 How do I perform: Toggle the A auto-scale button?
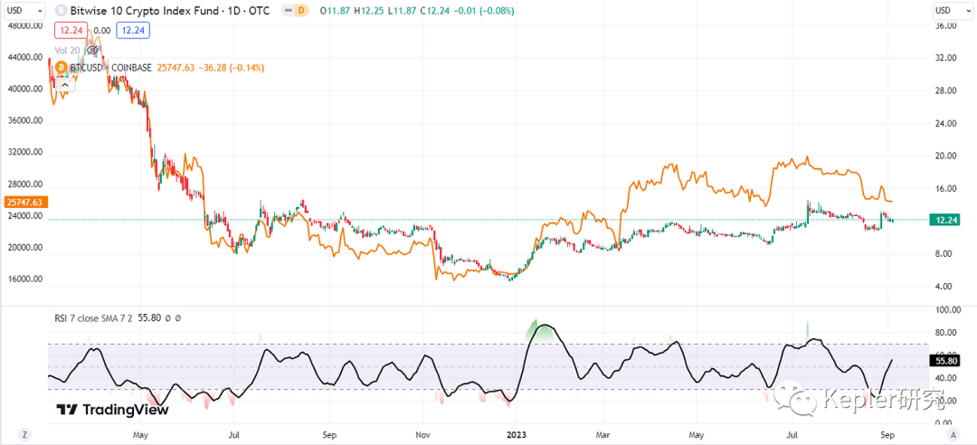pos(952,434)
